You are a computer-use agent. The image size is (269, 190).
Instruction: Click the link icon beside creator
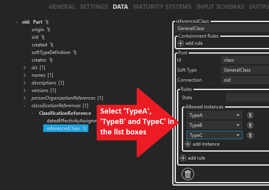tap(51, 60)
